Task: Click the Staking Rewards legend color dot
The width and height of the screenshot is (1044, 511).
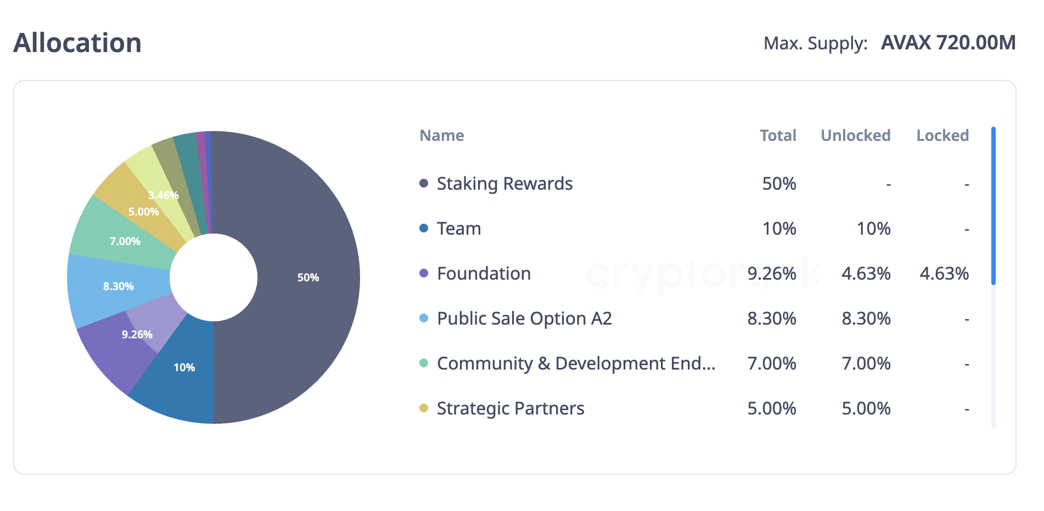Action: 424,183
